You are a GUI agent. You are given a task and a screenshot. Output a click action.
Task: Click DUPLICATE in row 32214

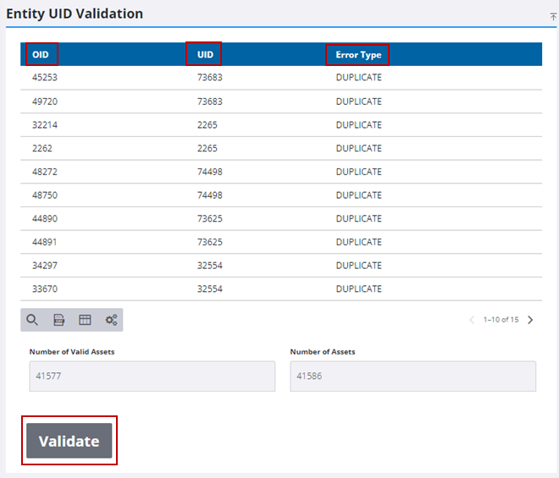358,125
